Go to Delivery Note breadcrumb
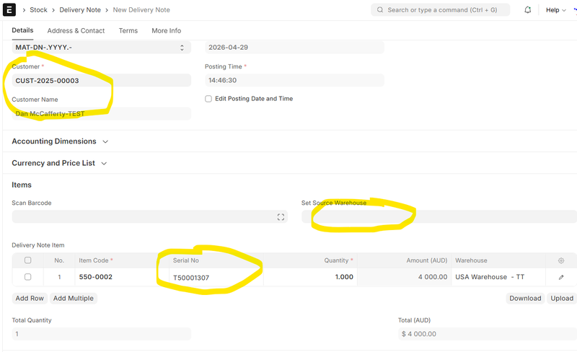 click(x=80, y=10)
